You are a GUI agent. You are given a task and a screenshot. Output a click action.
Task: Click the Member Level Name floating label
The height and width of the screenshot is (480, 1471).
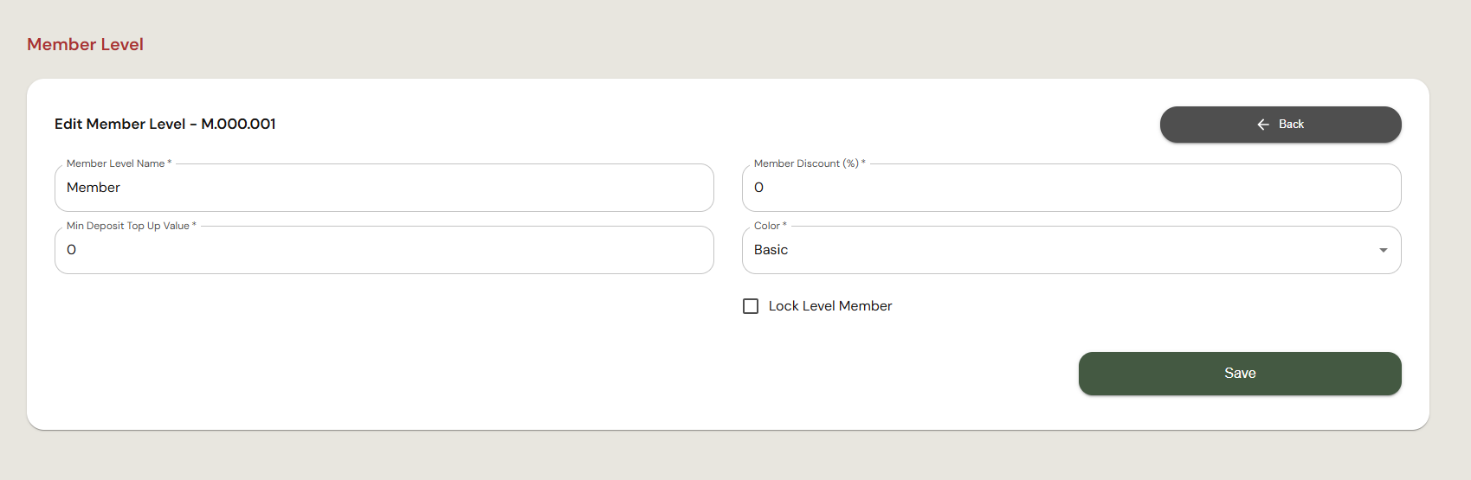119,163
